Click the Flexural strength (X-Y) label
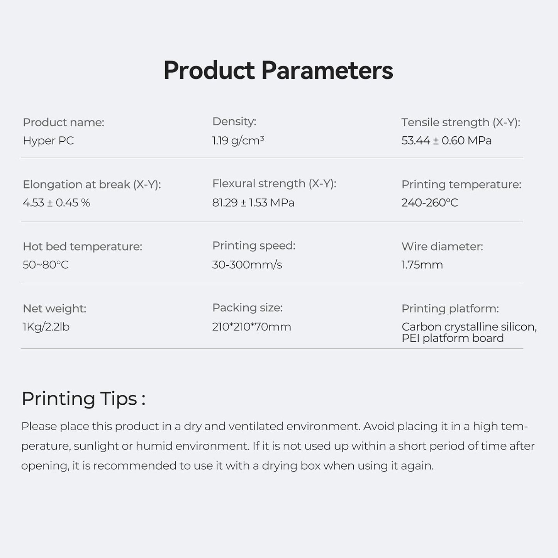 (x=274, y=184)
